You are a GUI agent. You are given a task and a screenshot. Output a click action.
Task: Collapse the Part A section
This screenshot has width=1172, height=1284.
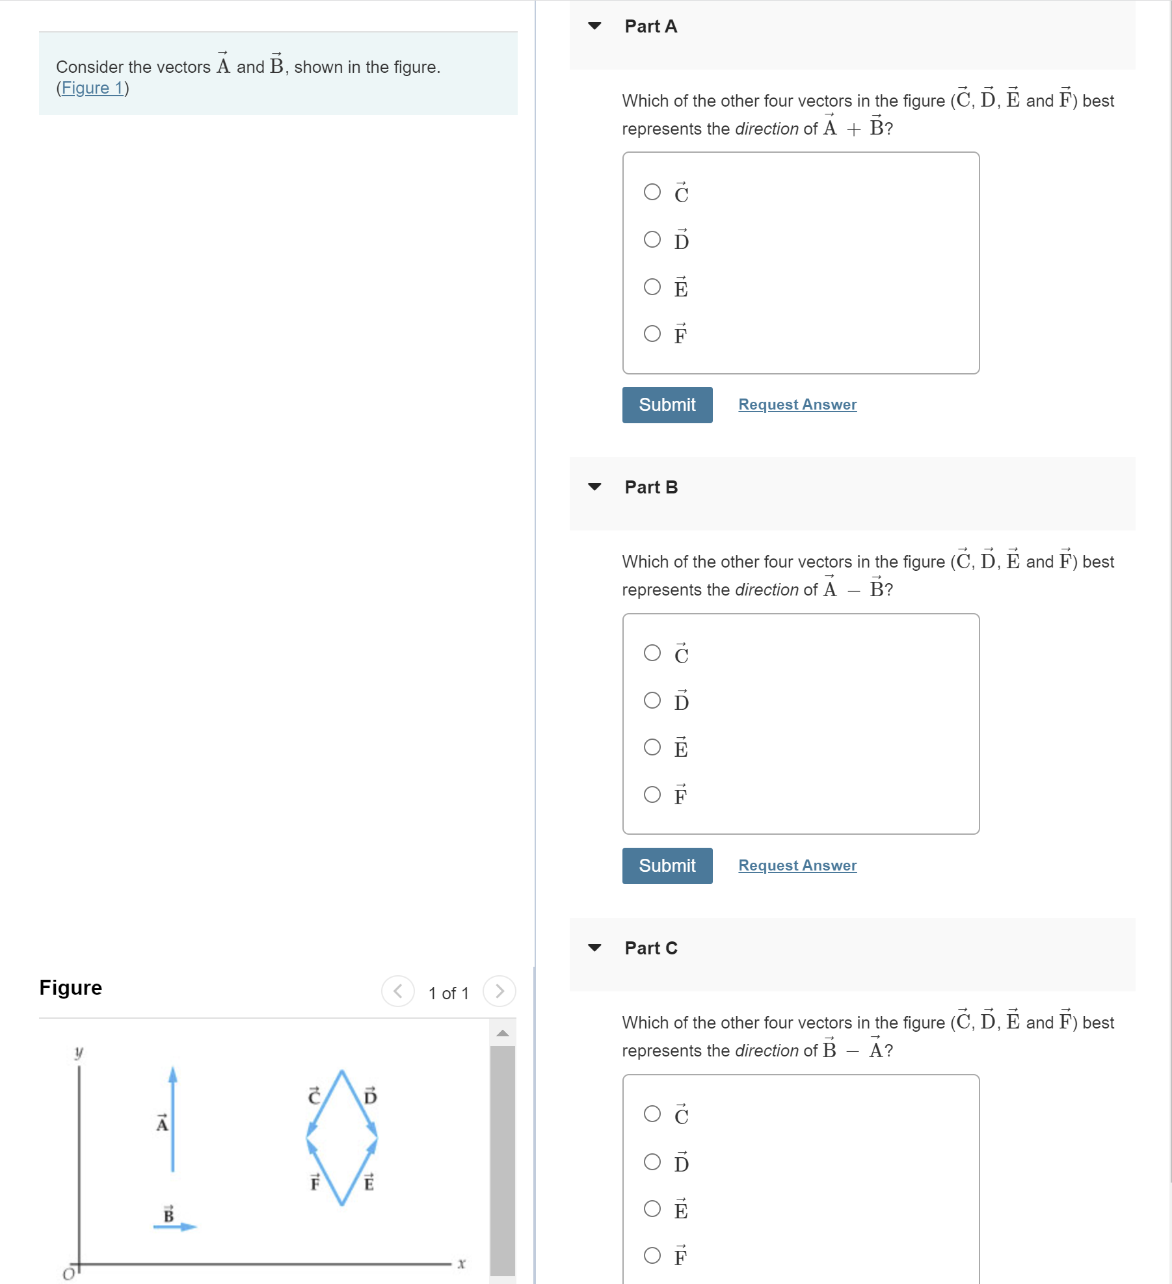(594, 27)
